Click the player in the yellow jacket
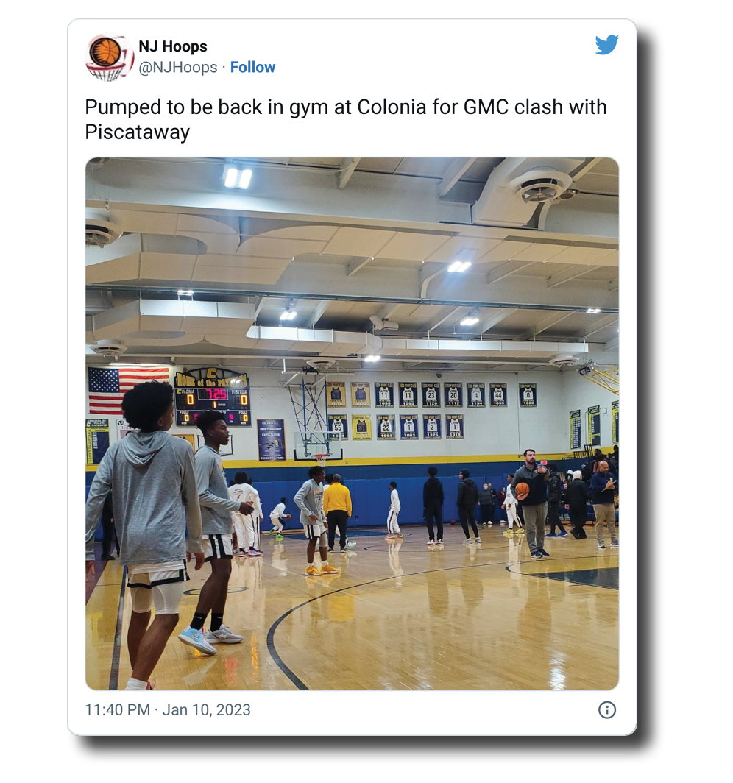Screen dimensions: 733x783 338,511
